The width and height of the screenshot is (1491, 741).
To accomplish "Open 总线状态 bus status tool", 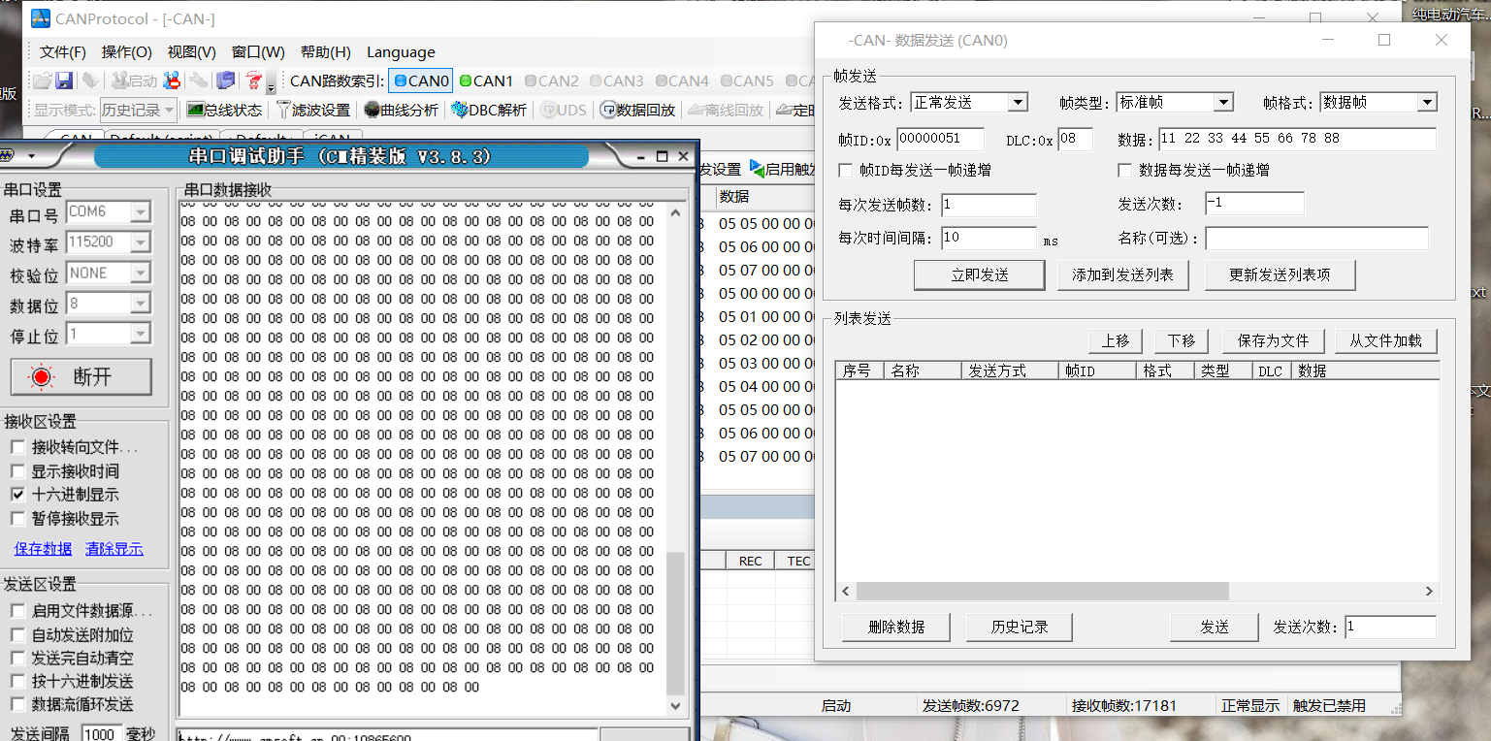I will click(224, 110).
